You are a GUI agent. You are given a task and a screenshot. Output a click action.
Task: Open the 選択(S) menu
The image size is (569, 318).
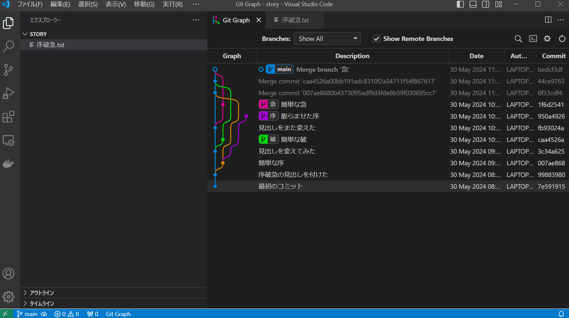(88, 4)
